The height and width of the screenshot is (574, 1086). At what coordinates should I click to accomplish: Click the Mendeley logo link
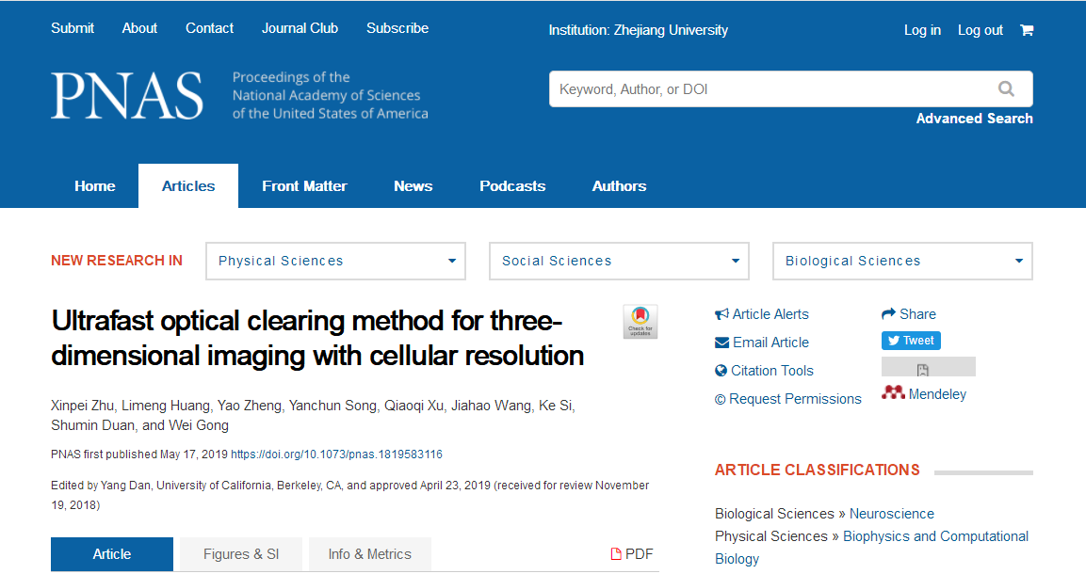pyautogui.click(x=924, y=394)
